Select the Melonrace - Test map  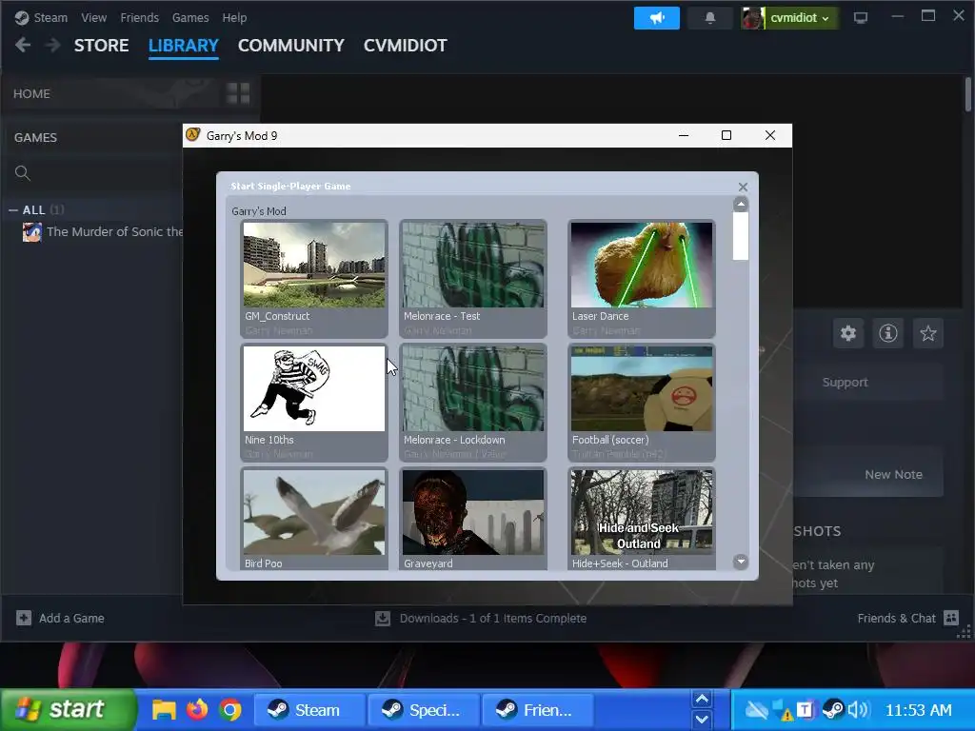473,279
